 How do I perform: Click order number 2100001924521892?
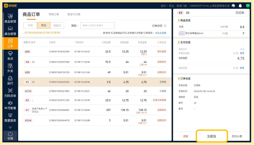click(x=59, y=91)
